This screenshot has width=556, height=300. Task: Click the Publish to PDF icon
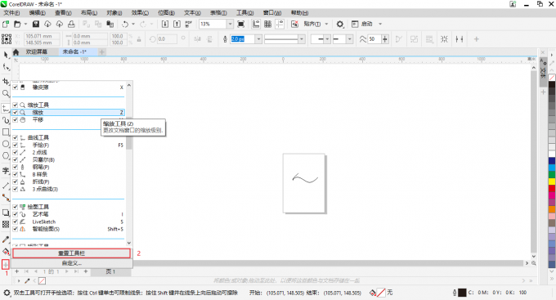[x=189, y=24]
